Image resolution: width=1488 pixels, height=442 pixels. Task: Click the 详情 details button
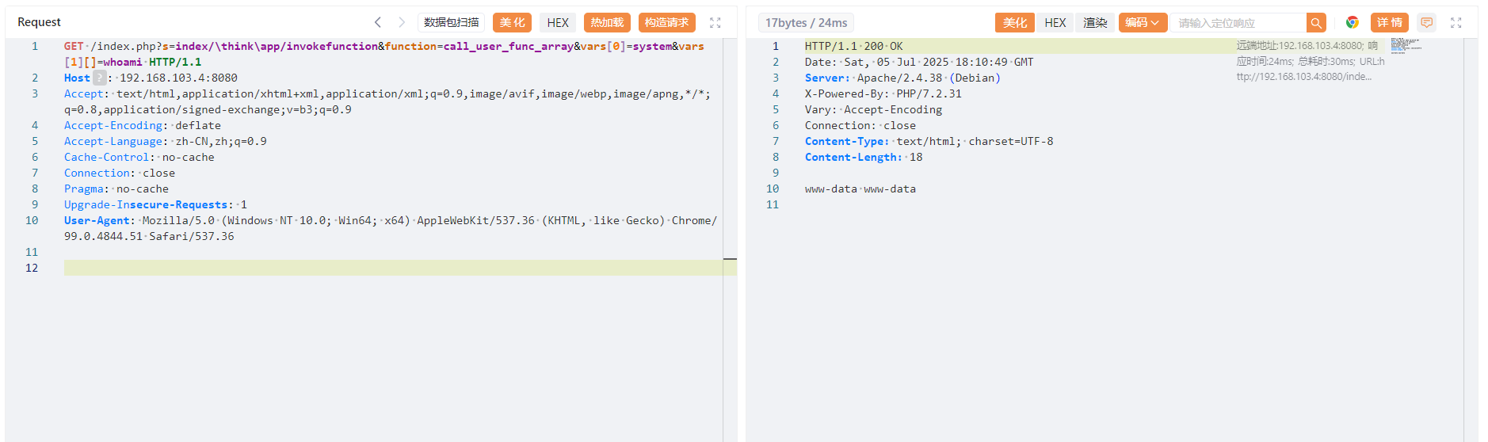click(x=1389, y=22)
